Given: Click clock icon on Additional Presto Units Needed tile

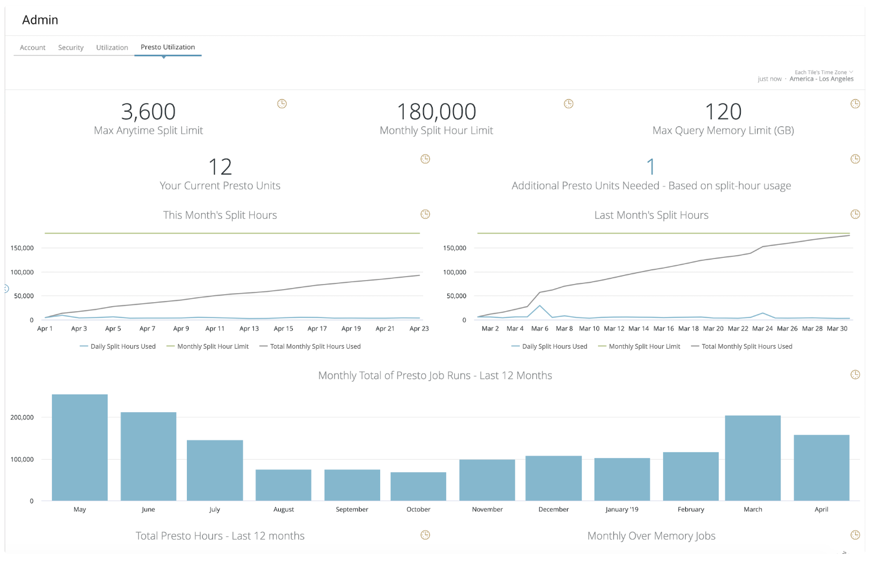Looking at the screenshot, I should (x=855, y=159).
